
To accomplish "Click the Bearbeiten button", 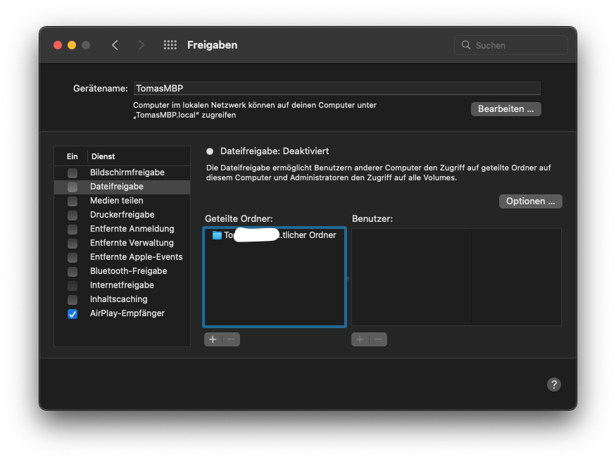I will (506, 109).
